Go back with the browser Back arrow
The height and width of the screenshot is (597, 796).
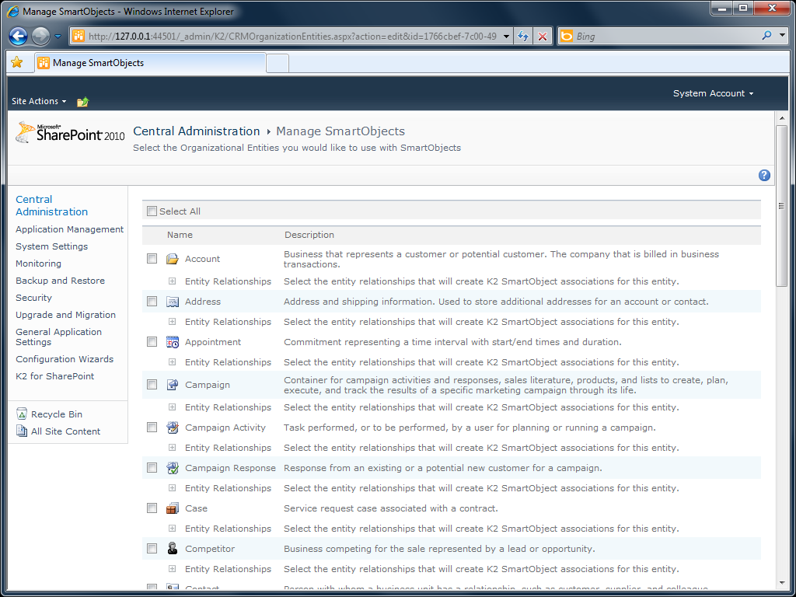click(19, 36)
